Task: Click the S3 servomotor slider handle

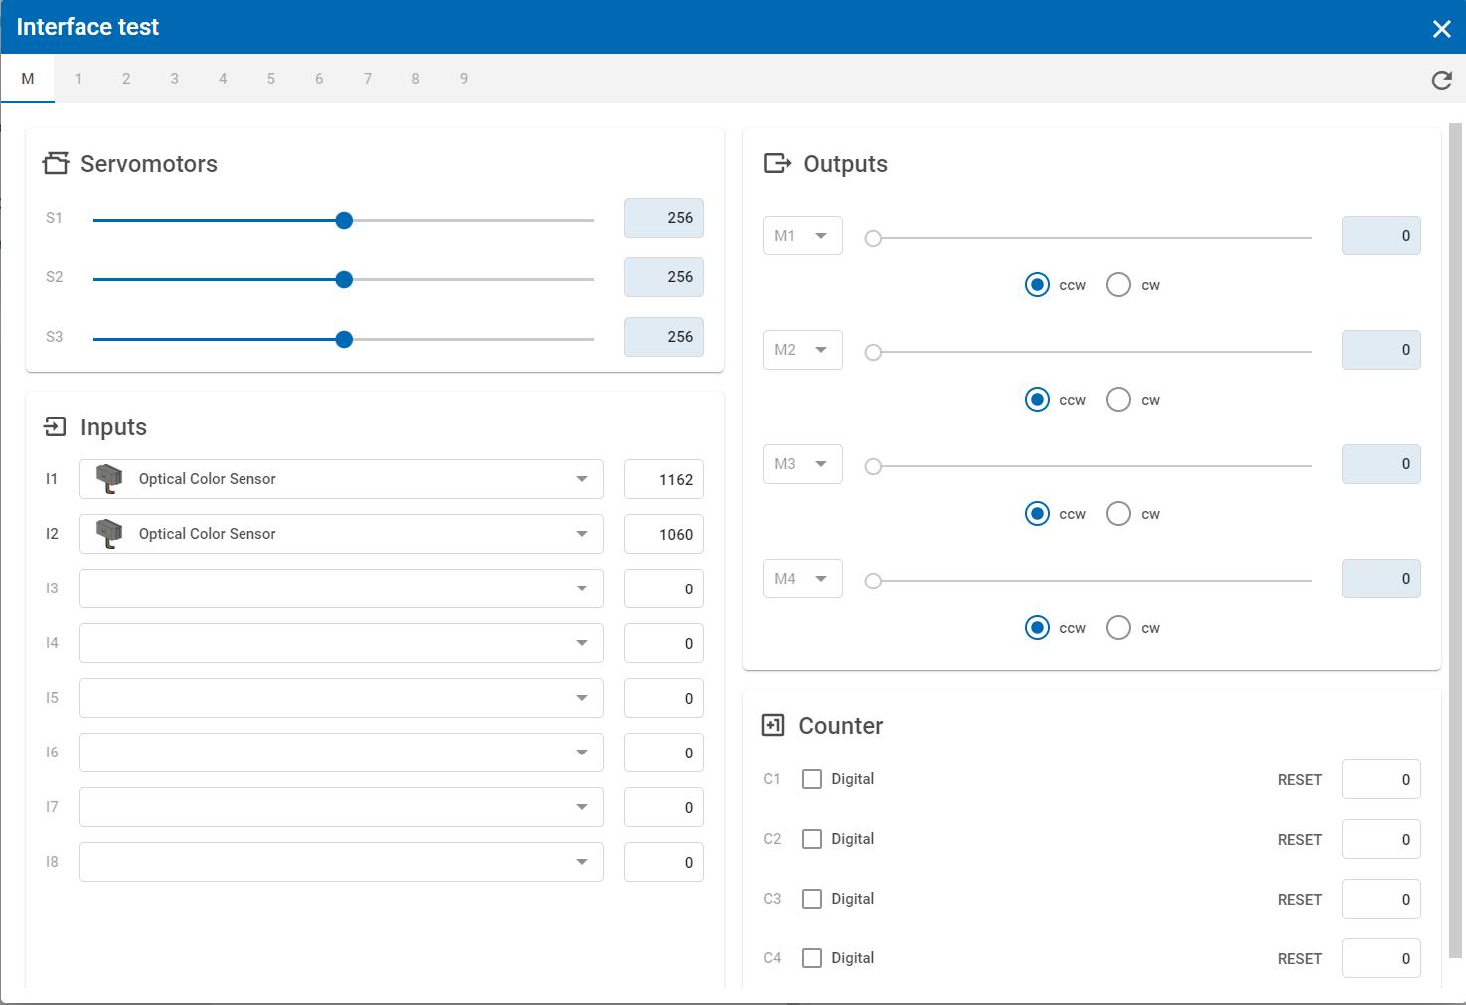Action: (344, 339)
